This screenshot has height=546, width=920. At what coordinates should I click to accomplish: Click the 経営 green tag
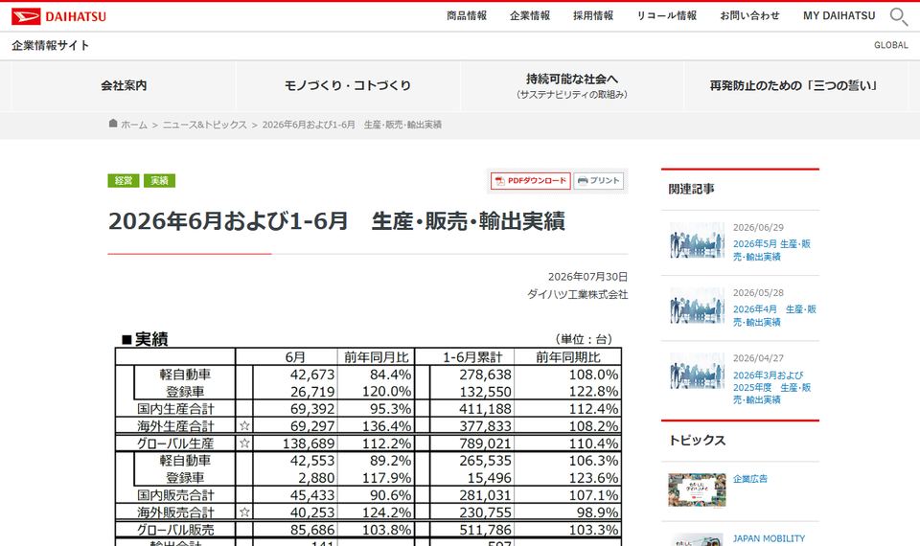click(124, 181)
